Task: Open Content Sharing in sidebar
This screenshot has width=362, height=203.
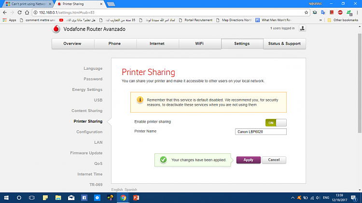Action: 87,111
